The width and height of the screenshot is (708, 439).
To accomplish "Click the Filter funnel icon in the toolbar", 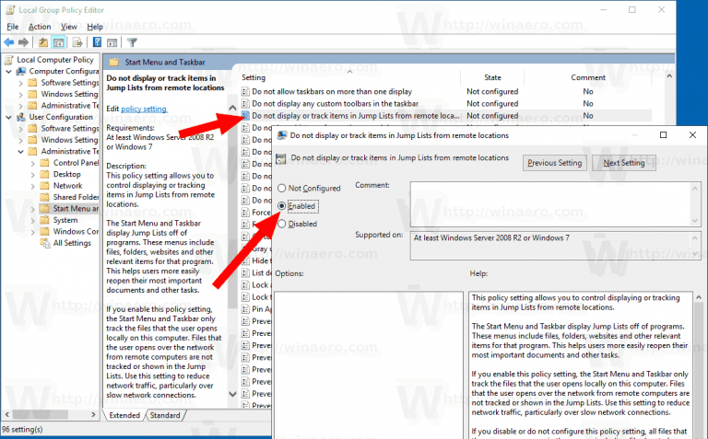I will (132, 42).
